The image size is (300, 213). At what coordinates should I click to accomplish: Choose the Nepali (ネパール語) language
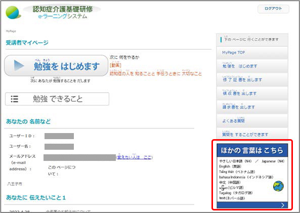pos(232,198)
